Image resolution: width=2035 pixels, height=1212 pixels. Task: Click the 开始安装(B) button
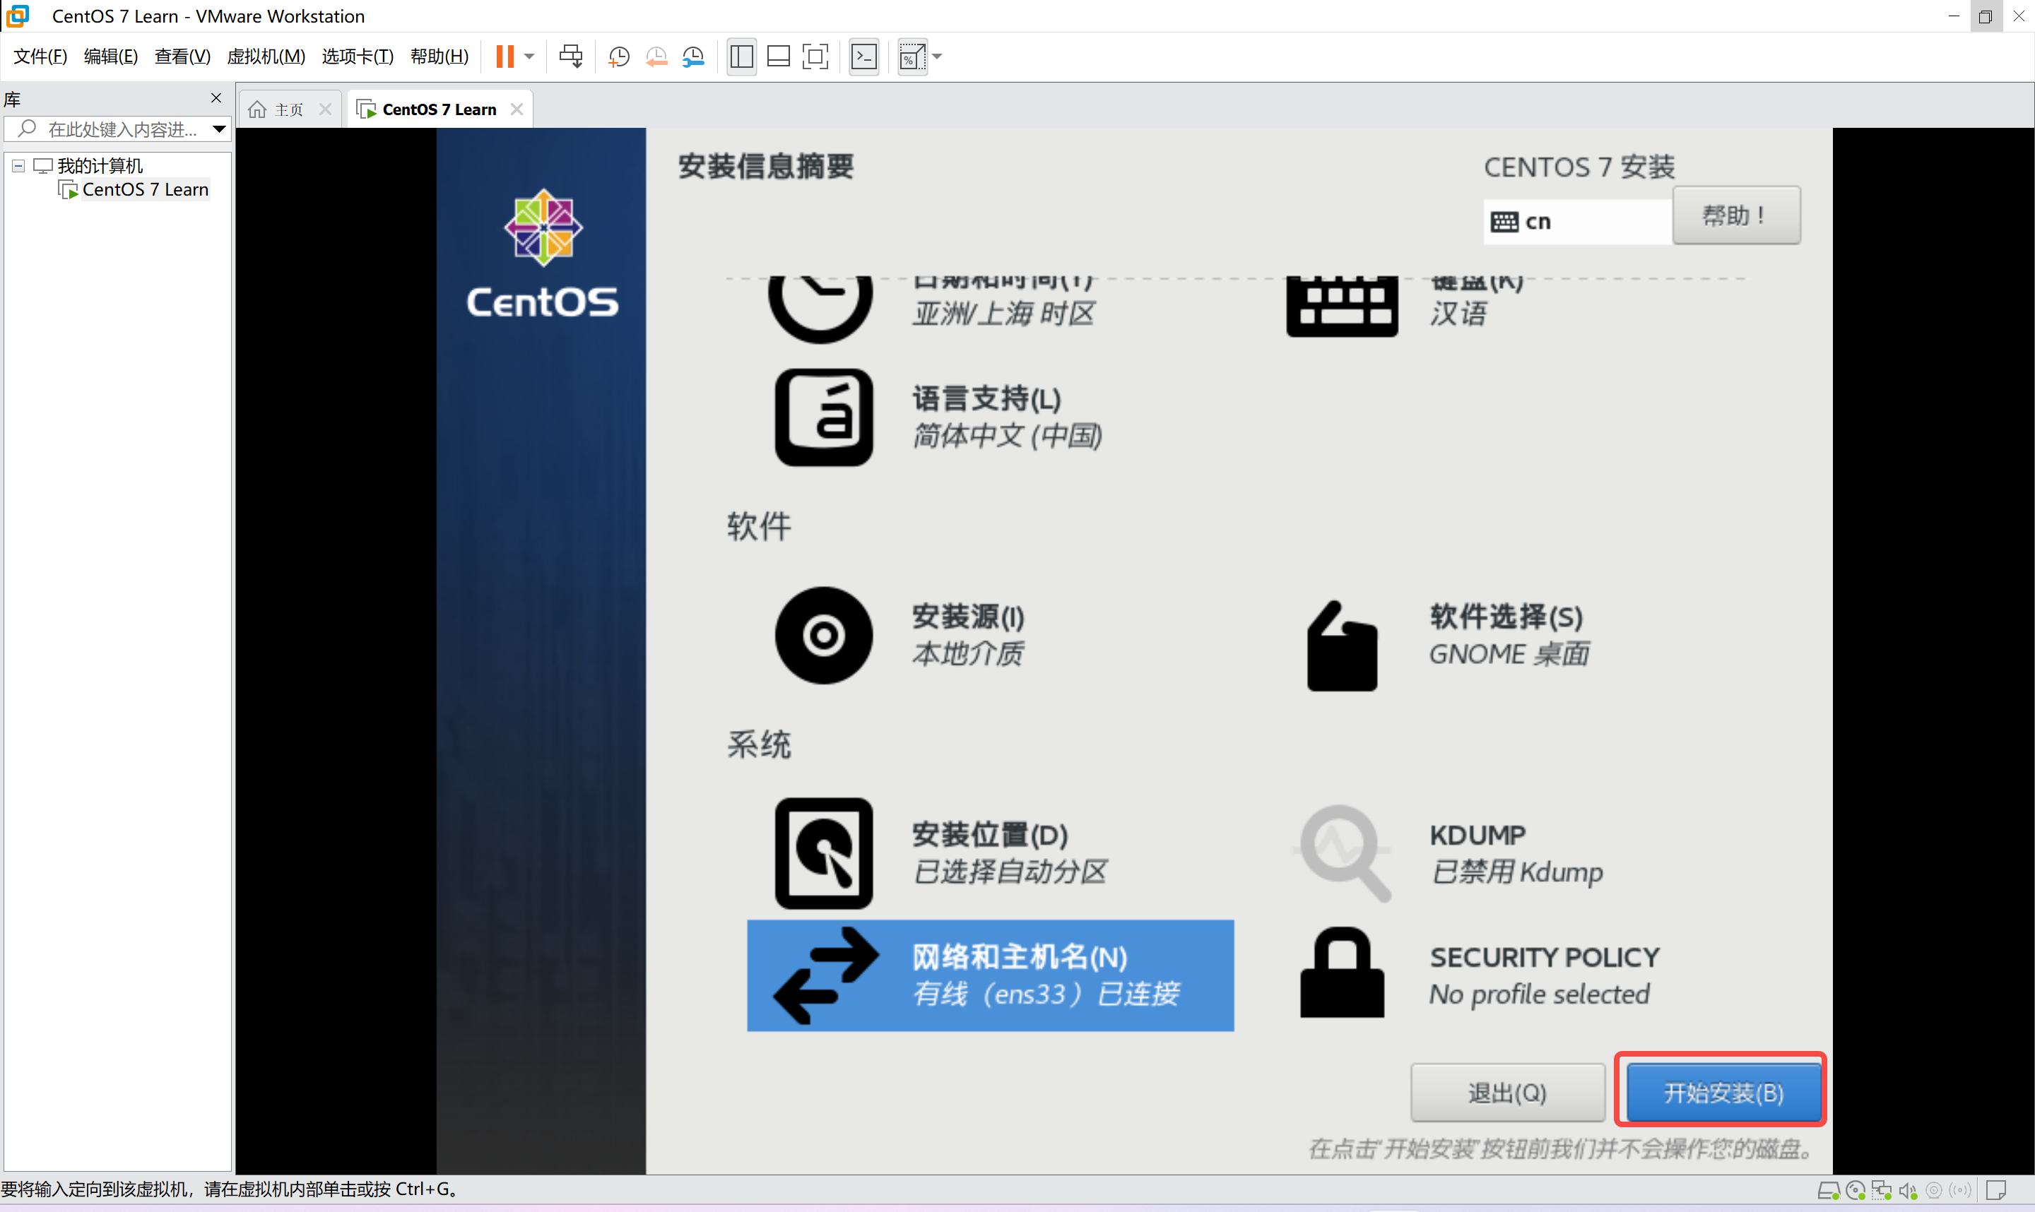(1723, 1093)
